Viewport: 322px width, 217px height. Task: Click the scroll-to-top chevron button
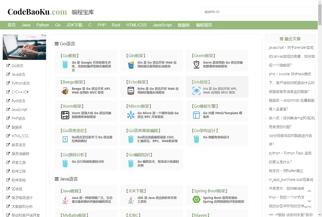tap(309, 191)
